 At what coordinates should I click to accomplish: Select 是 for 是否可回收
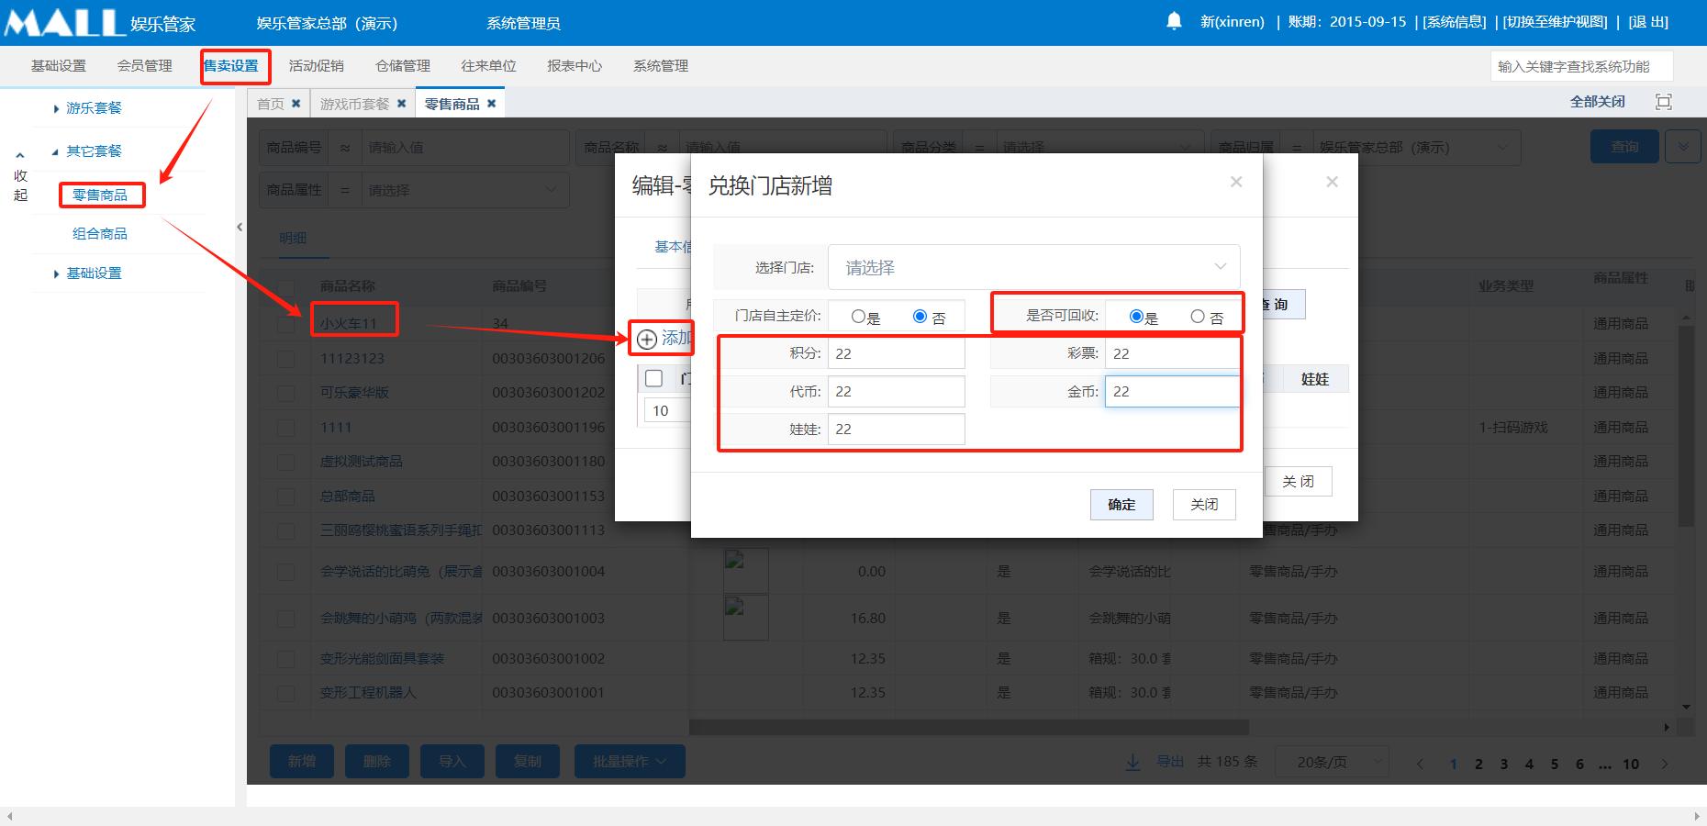pyautogui.click(x=1136, y=317)
